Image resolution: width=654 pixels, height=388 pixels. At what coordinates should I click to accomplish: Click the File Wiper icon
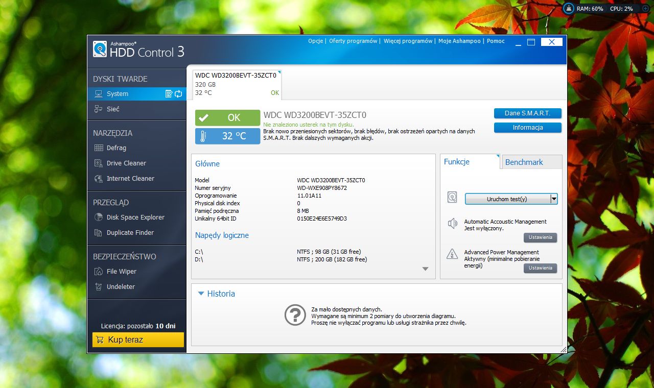point(99,272)
